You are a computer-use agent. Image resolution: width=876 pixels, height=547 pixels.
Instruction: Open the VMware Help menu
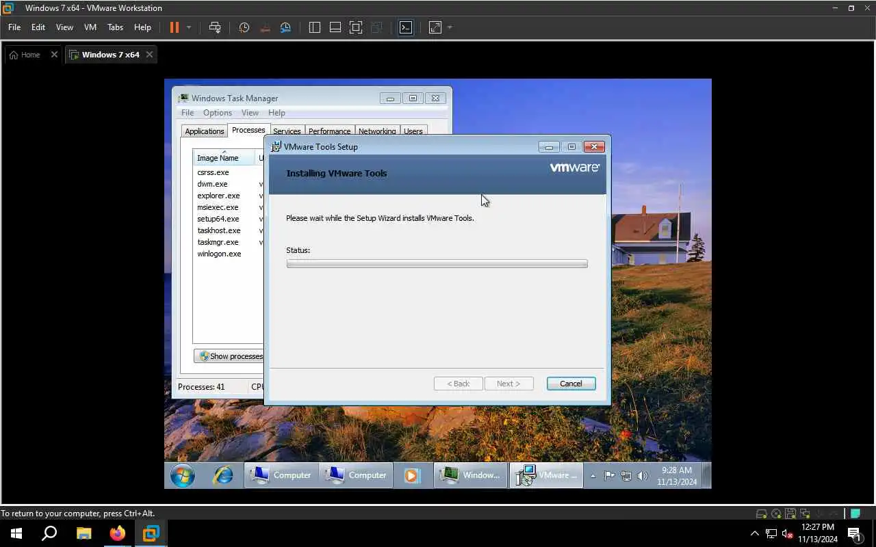[142, 27]
